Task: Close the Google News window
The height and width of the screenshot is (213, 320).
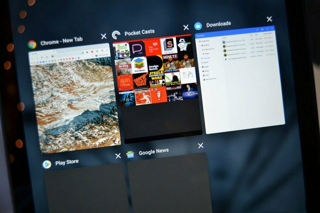Action: point(201,146)
